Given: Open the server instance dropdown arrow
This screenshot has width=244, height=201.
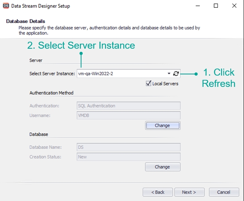Looking at the screenshot, I should tap(169, 74).
